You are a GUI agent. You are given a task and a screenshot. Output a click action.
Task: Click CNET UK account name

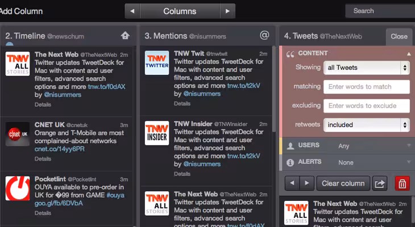[x=49, y=125]
